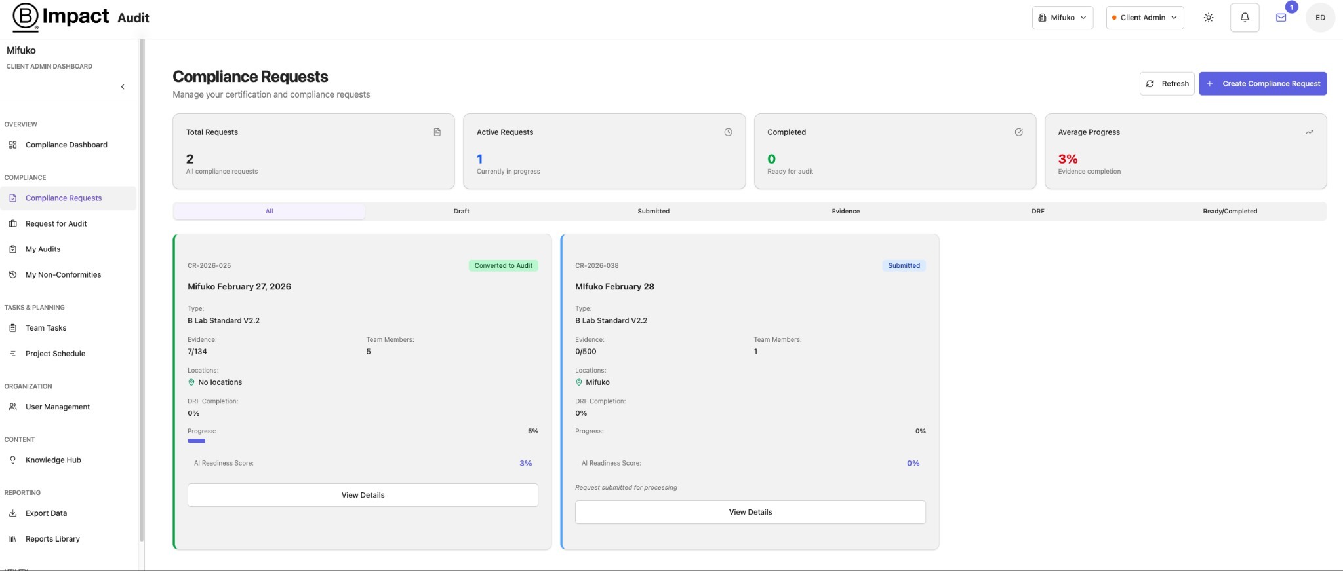1343x571 pixels.
Task: Open the mail inbox envelope icon
Action: coord(1281,18)
